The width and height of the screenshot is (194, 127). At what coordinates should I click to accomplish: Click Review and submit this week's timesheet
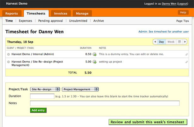point(148,122)
